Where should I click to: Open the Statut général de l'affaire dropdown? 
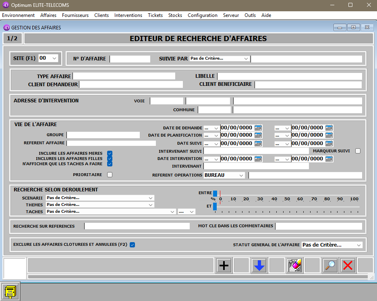pyautogui.click(x=332, y=245)
